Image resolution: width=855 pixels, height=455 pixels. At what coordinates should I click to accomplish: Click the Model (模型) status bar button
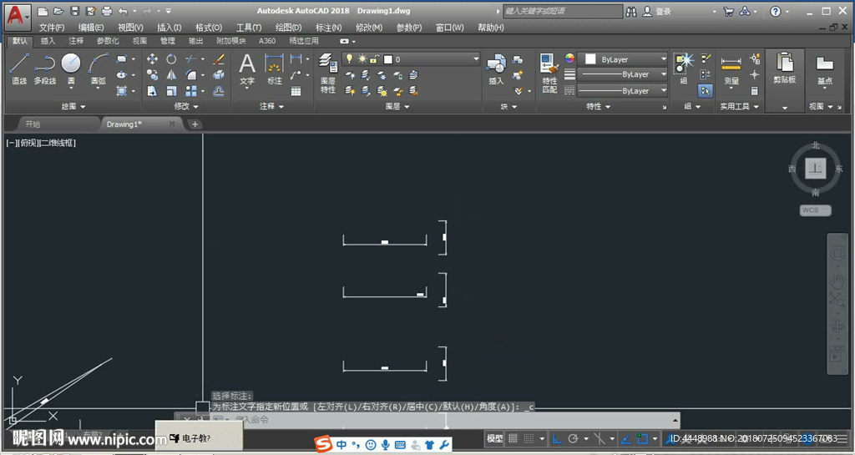(x=494, y=438)
